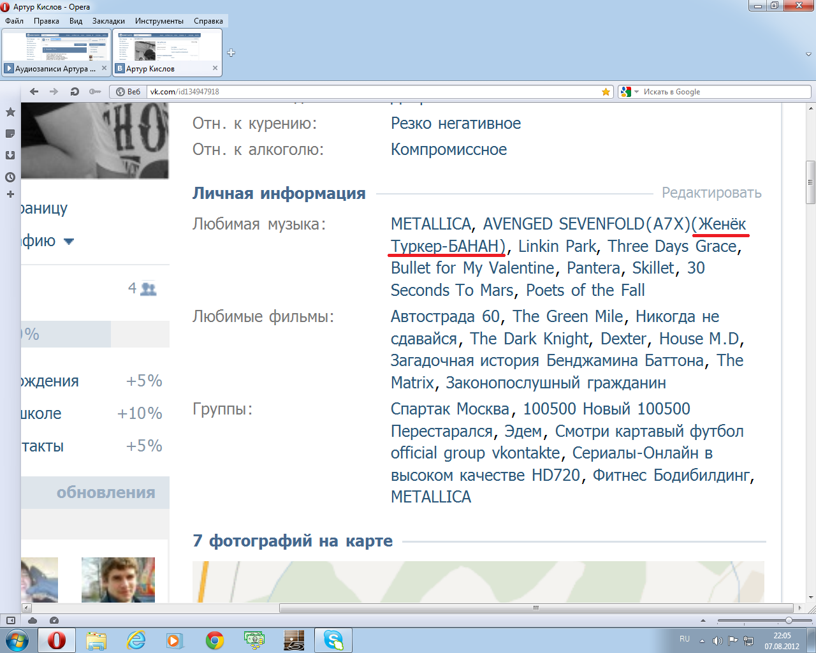Open the Правка menu
Screen dimensions: 816x653
[47, 21]
